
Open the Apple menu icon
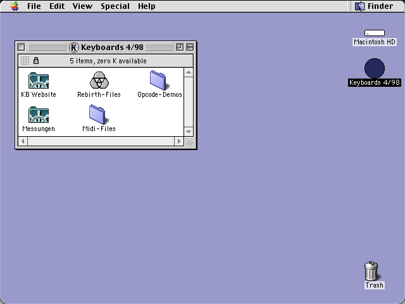(15, 6)
